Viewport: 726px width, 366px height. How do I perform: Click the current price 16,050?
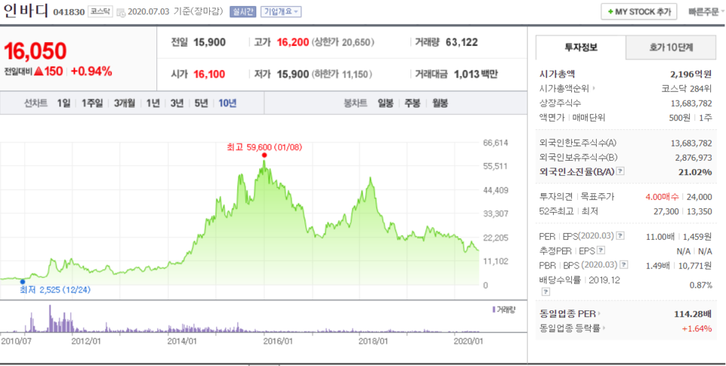[35, 51]
